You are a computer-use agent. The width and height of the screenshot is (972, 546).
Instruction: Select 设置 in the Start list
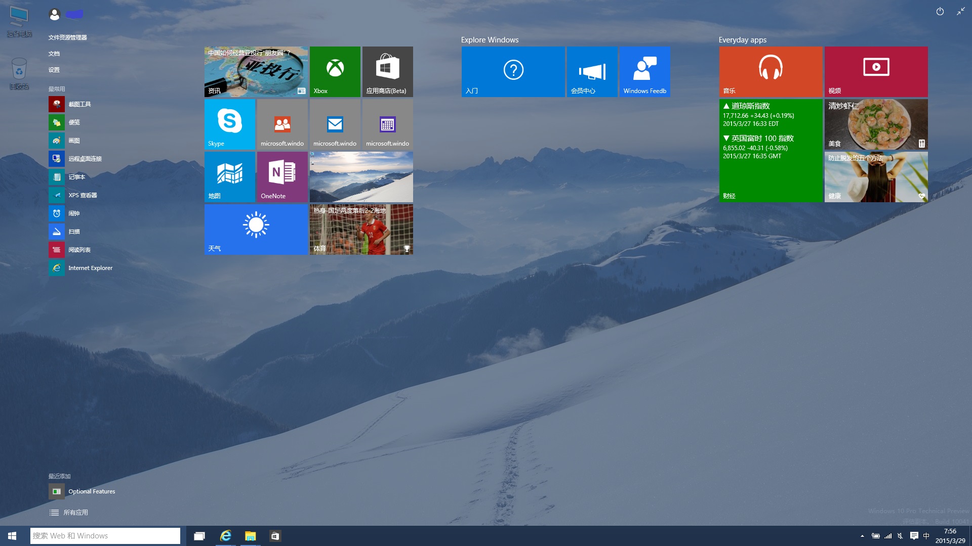click(54, 70)
